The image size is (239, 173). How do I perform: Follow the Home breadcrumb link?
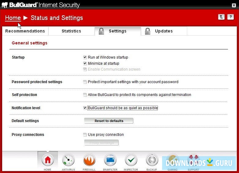point(13,18)
